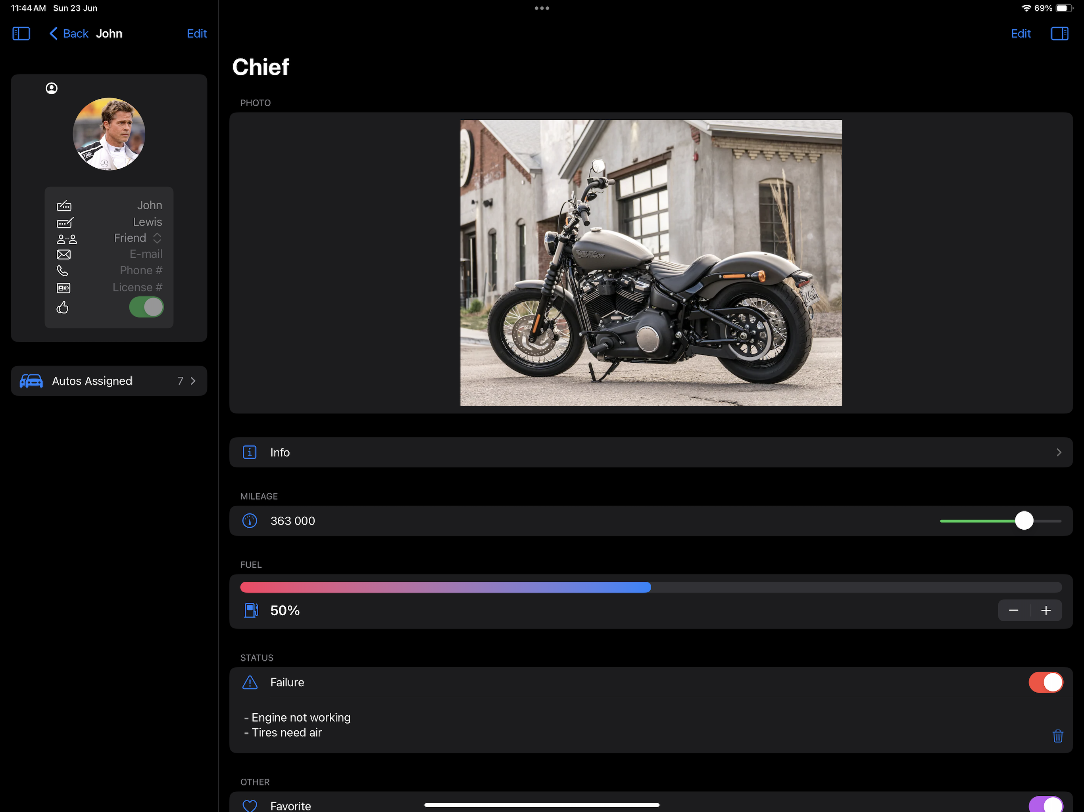The width and height of the screenshot is (1084, 812).
Task: Open the motorcycle photo
Action: pyautogui.click(x=651, y=263)
